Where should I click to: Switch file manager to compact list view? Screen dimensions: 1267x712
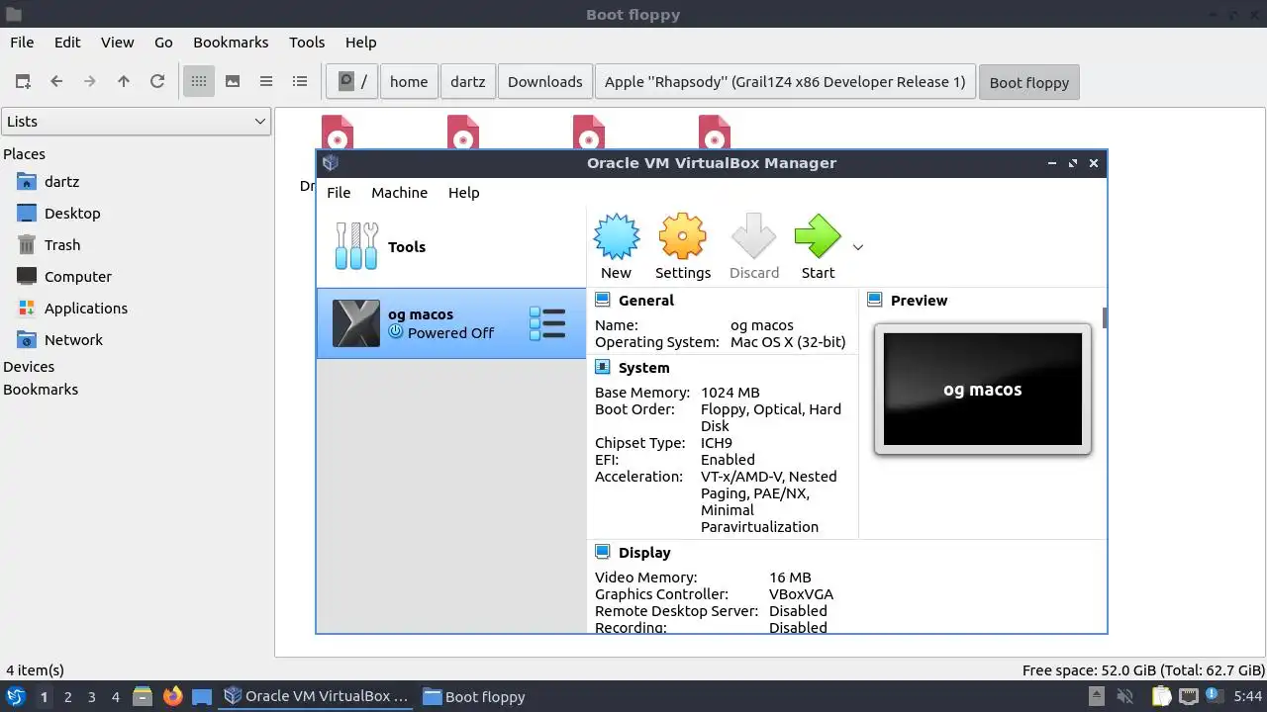point(266,81)
